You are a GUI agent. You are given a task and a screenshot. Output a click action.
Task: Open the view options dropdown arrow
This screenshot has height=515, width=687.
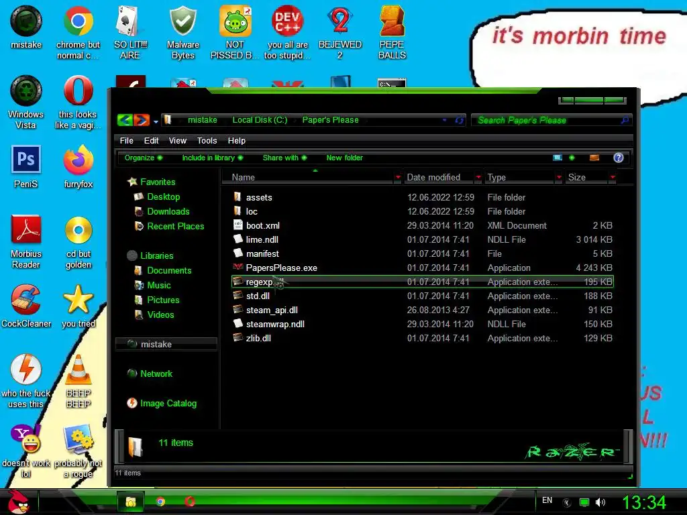tap(572, 158)
